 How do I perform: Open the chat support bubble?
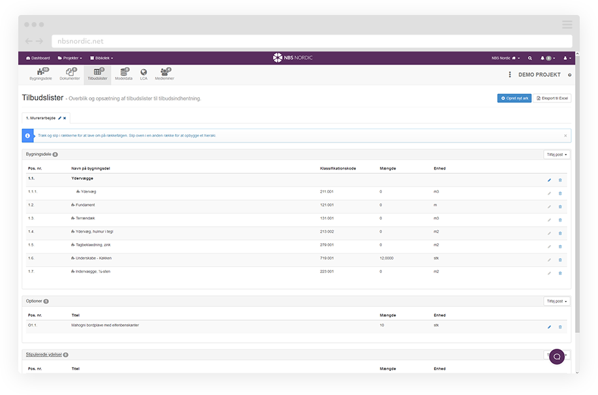click(557, 357)
